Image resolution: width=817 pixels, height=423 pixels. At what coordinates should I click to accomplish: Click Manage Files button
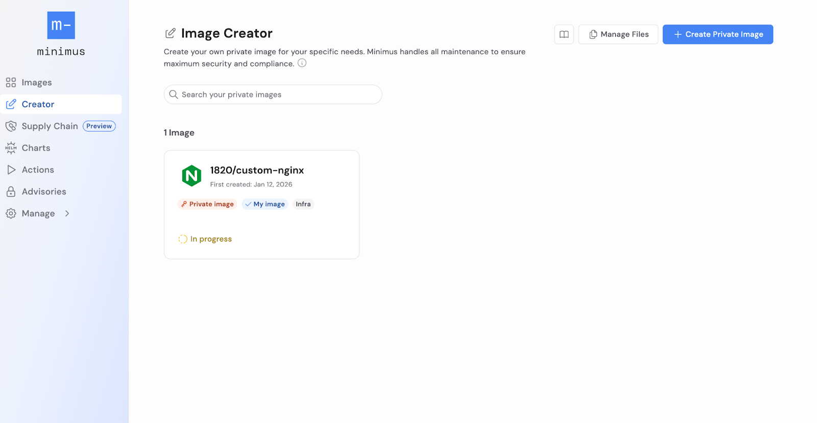pos(618,34)
